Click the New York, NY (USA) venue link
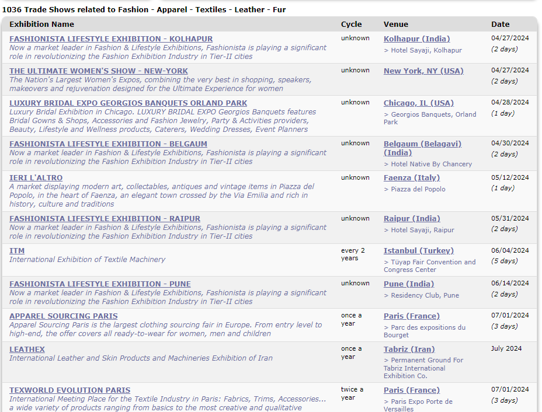 [x=423, y=71]
